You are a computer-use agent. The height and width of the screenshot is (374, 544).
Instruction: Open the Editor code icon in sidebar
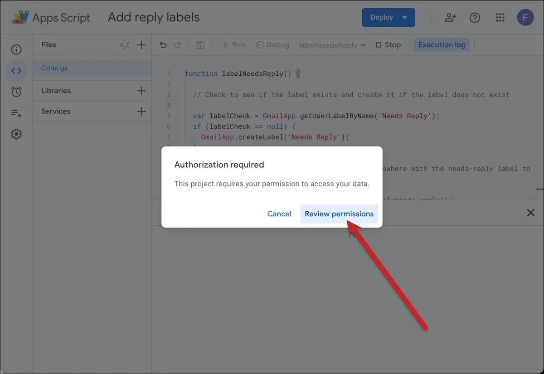[x=16, y=70]
